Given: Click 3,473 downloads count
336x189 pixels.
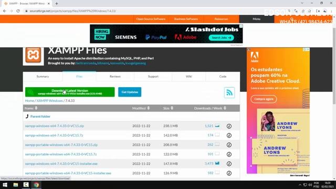Looking at the screenshot, I should click(x=209, y=163).
